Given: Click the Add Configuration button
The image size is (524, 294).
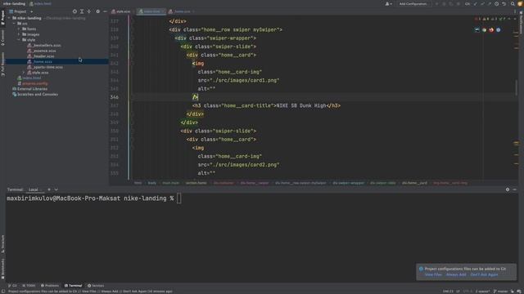Looking at the screenshot, I should 413,4.
